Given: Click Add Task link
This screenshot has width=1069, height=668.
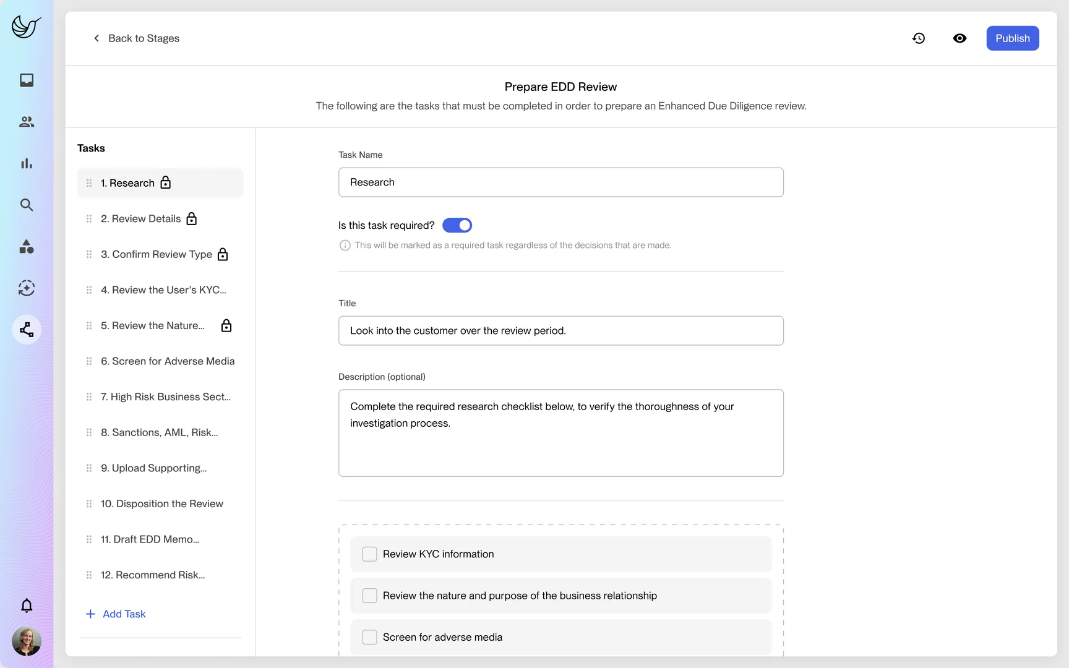Looking at the screenshot, I should [x=116, y=614].
